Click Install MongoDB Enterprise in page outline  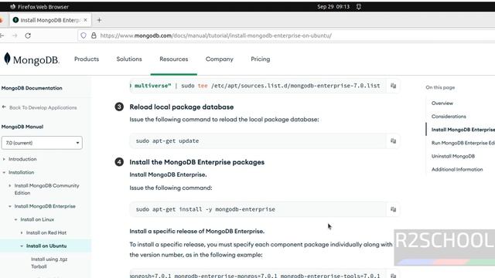click(x=463, y=130)
